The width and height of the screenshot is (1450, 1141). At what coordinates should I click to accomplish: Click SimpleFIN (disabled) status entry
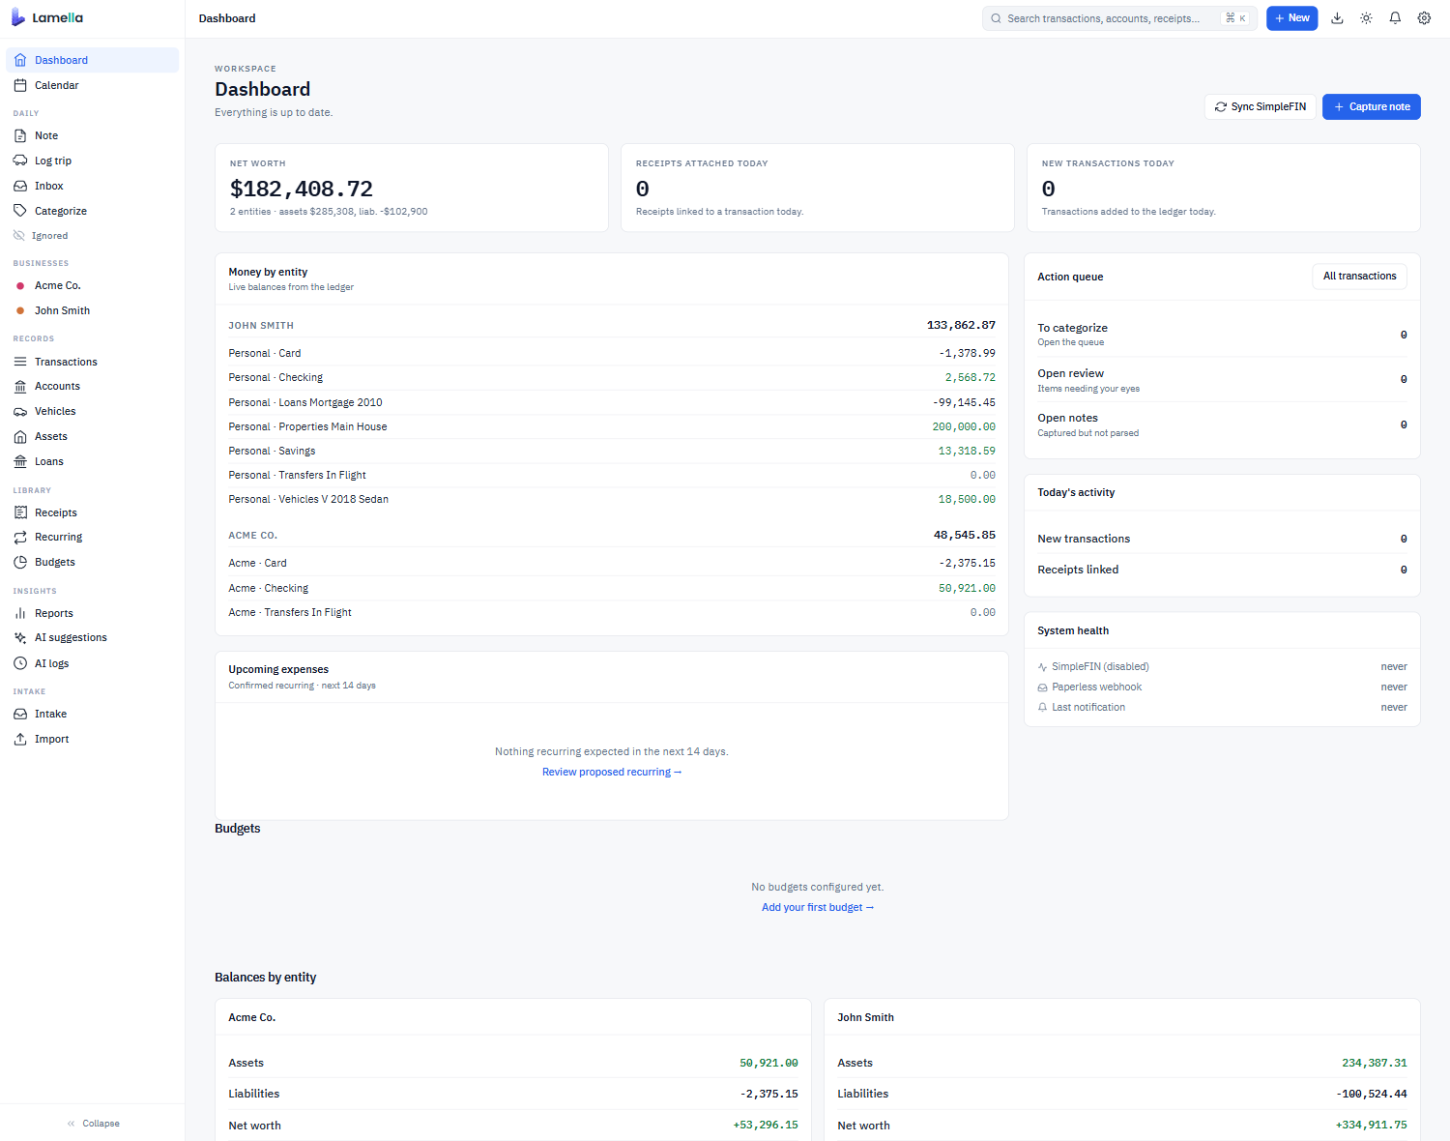coord(1222,666)
